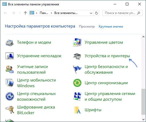
Task: Open the green Sync Center icon
Action: (77, 83)
